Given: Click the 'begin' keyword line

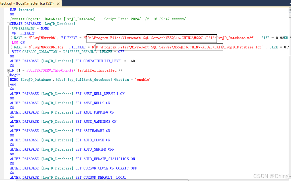Looking at the screenshot, I should (x=15, y=75).
